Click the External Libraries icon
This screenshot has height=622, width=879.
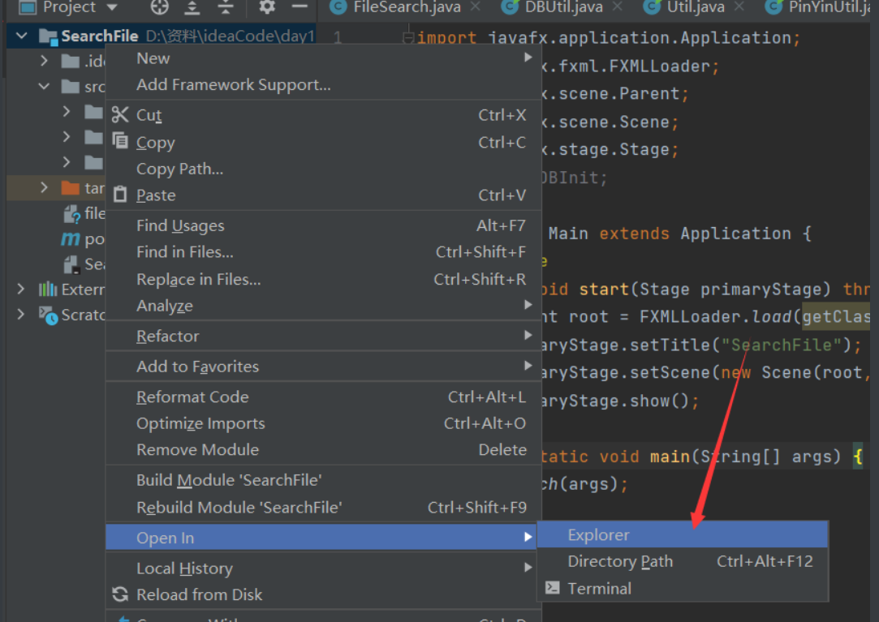tap(48, 290)
